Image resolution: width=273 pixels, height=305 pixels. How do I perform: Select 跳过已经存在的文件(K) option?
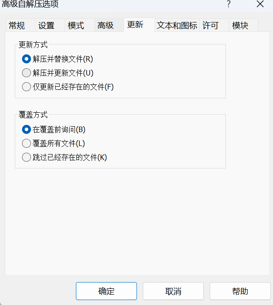(x=64, y=157)
